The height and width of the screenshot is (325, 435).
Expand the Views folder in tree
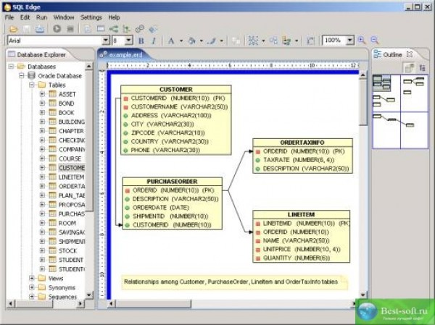(x=33, y=278)
